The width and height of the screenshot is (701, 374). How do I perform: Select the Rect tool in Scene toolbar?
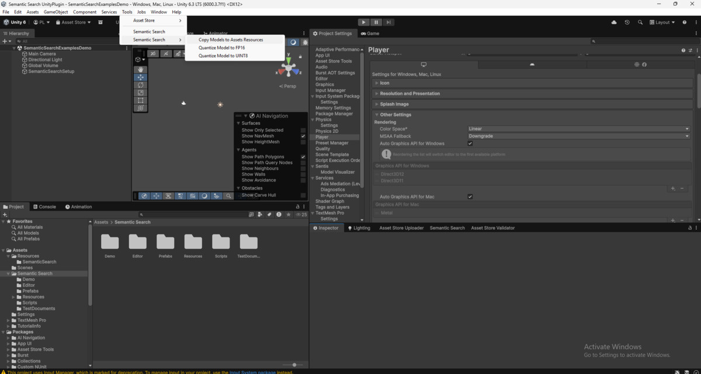(x=140, y=100)
